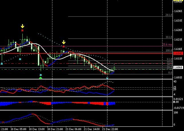The height and width of the screenshot is (131, 184).
Task: Click the 100 value on the bottom oscillator scale
Action: [176, 112]
